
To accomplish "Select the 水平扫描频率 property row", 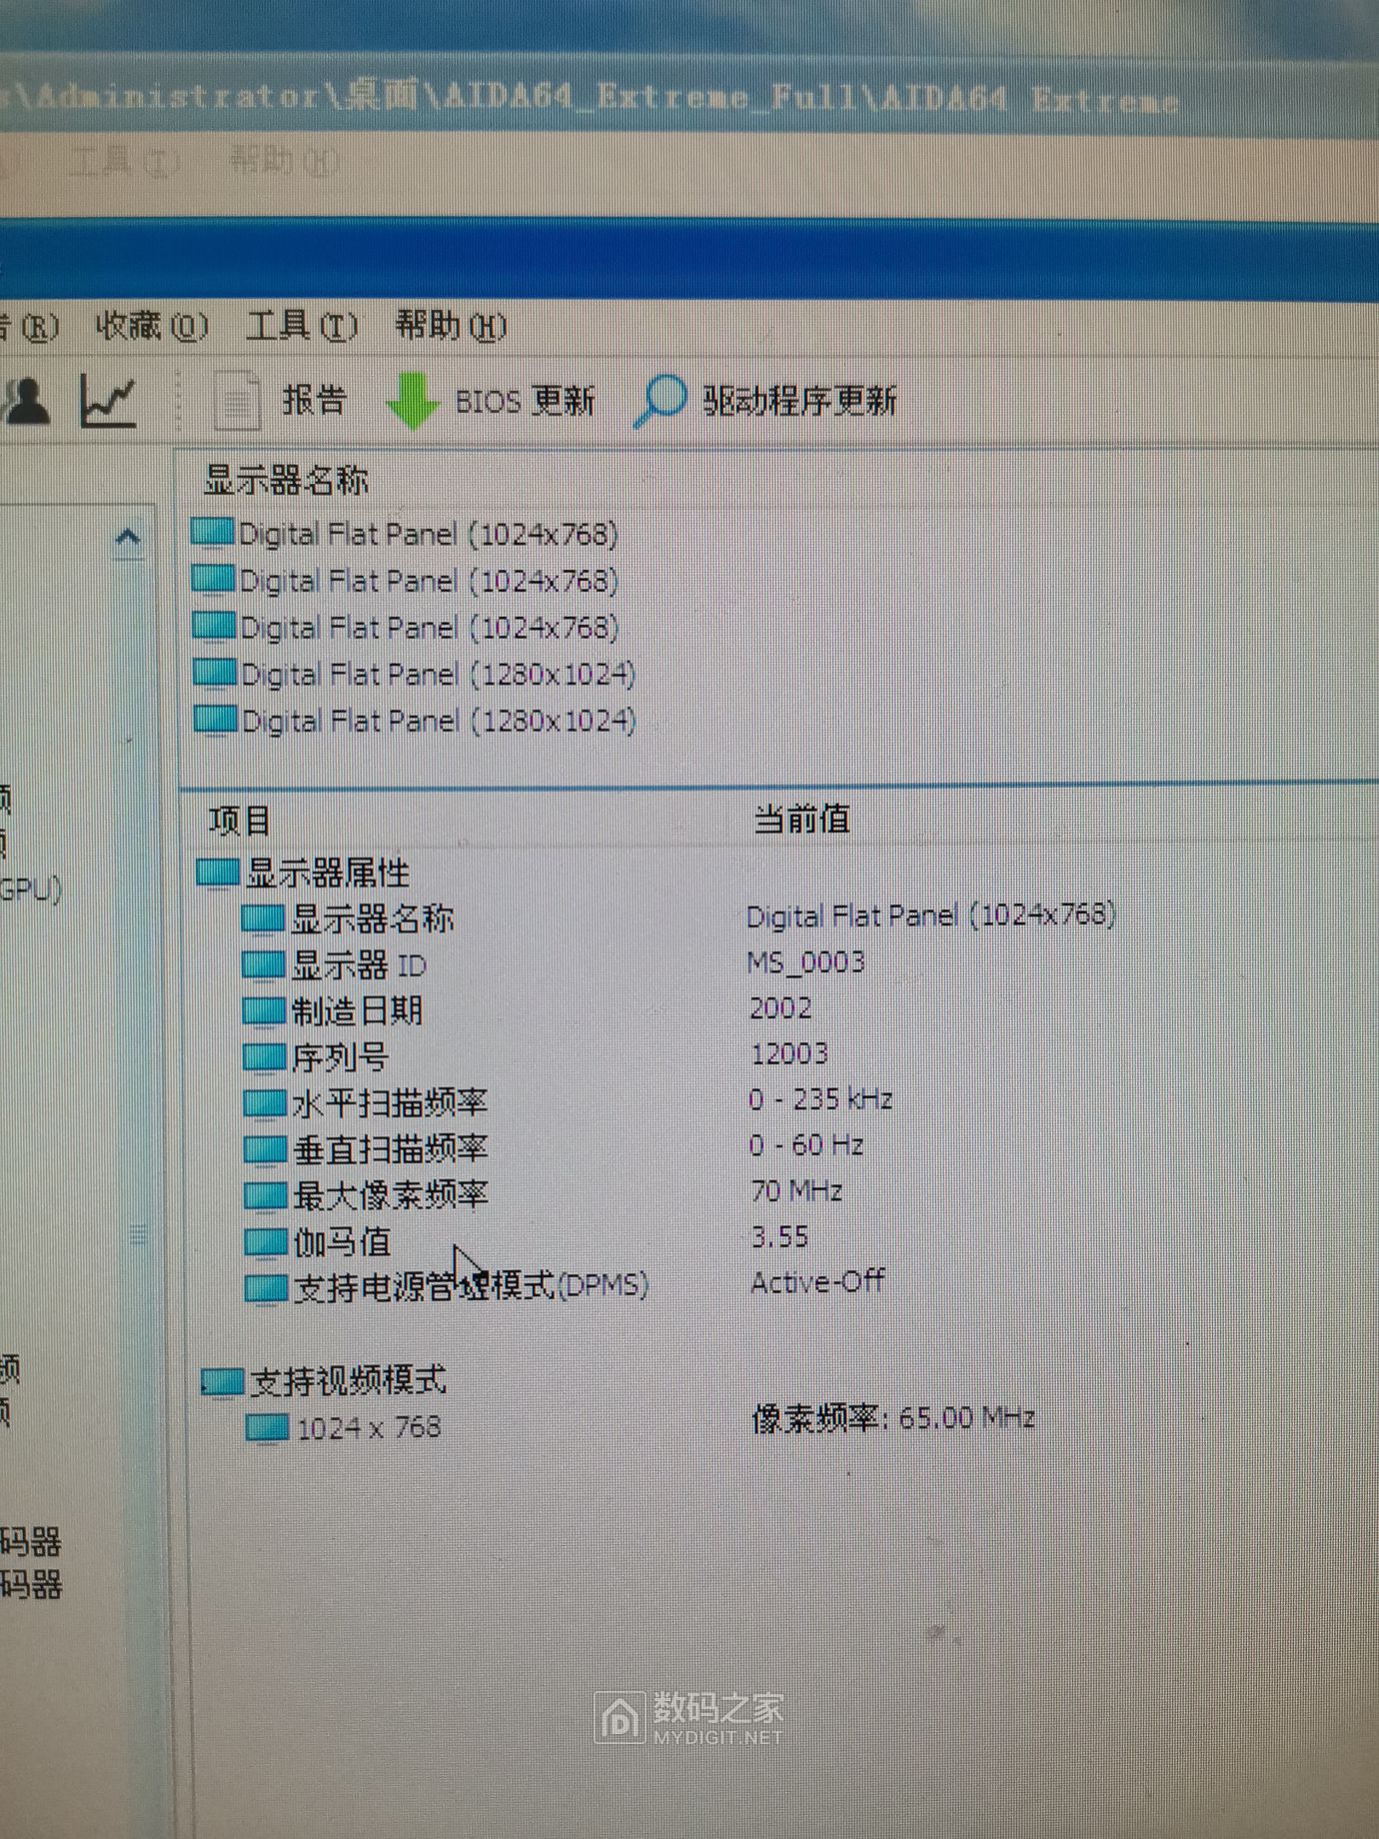I will [x=366, y=1103].
